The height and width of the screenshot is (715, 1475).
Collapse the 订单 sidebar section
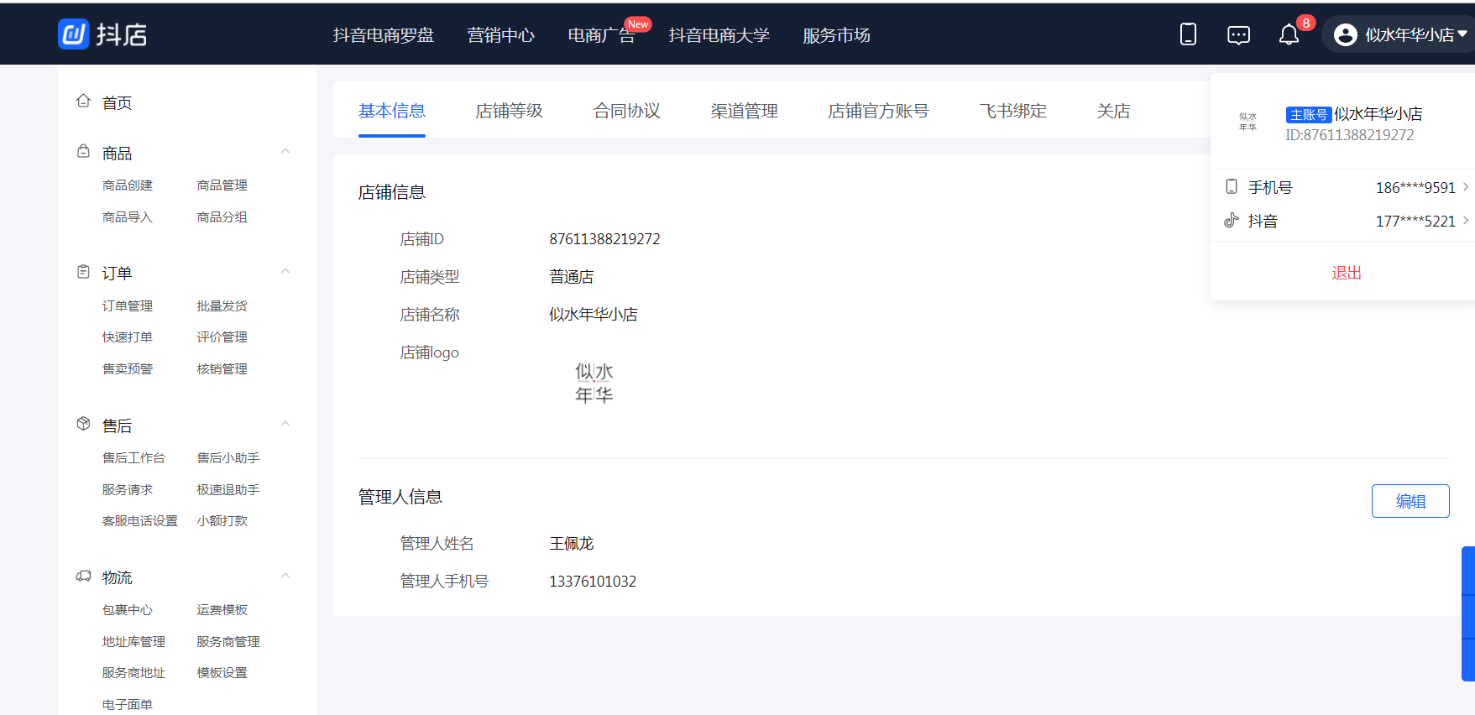coord(285,271)
